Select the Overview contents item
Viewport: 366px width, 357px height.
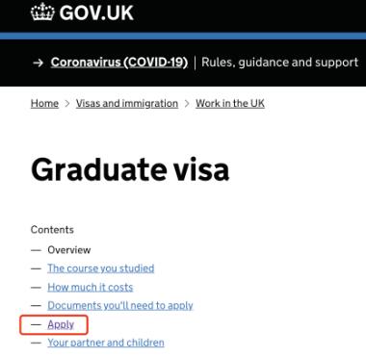(69, 250)
